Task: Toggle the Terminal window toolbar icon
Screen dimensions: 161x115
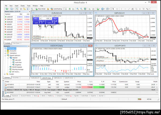Action: 28,9
